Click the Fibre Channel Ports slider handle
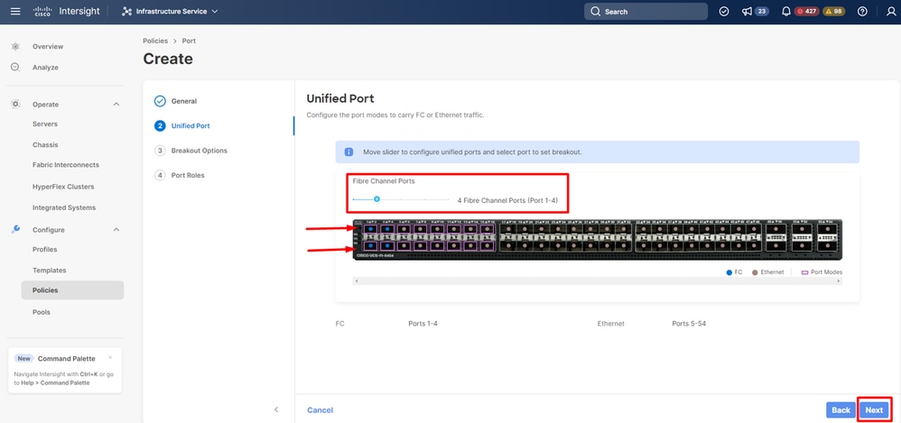The height and width of the screenshot is (423, 901). coord(376,199)
